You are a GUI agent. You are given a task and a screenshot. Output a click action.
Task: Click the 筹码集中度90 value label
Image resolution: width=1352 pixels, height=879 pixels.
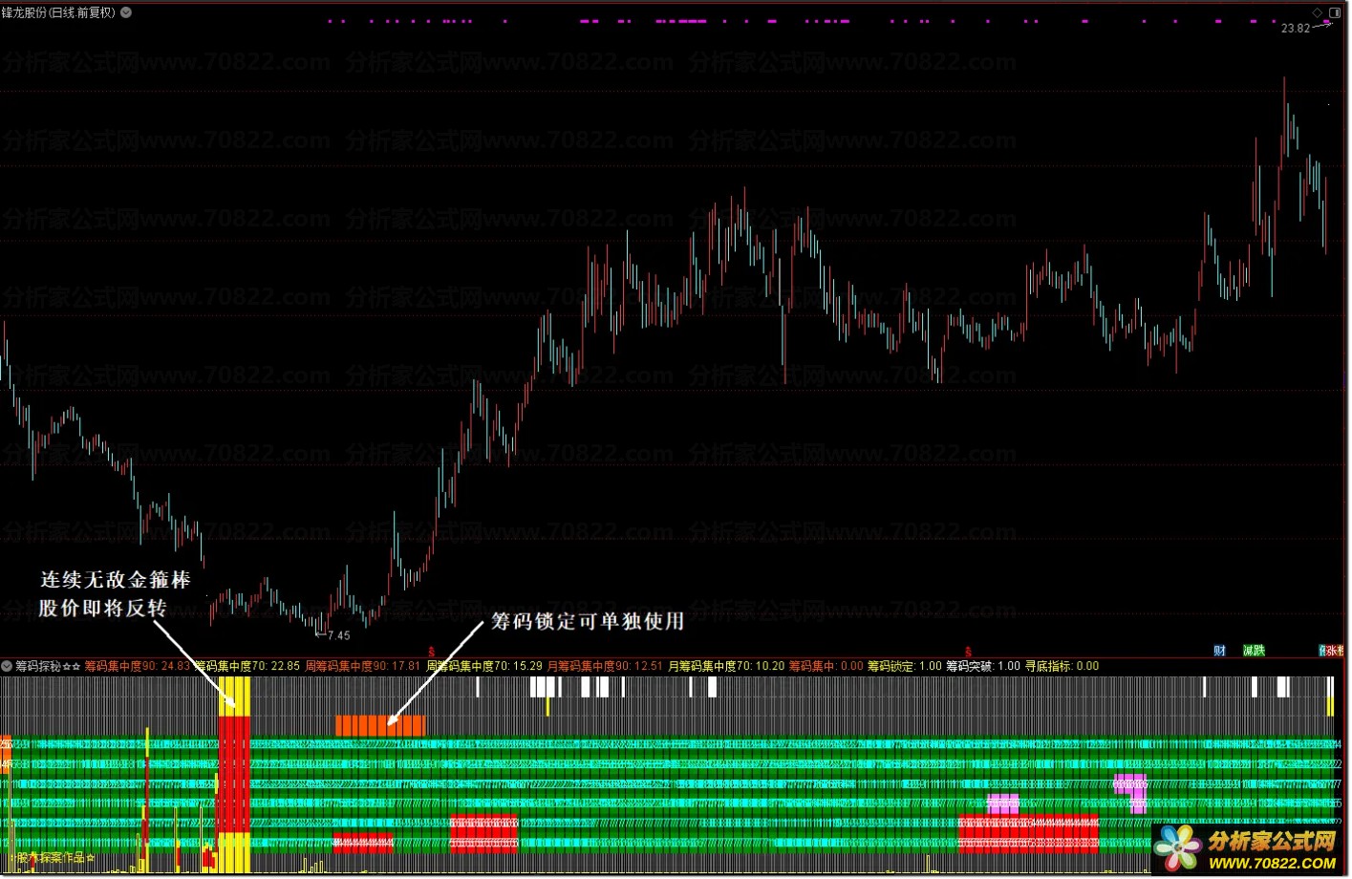pos(137,666)
